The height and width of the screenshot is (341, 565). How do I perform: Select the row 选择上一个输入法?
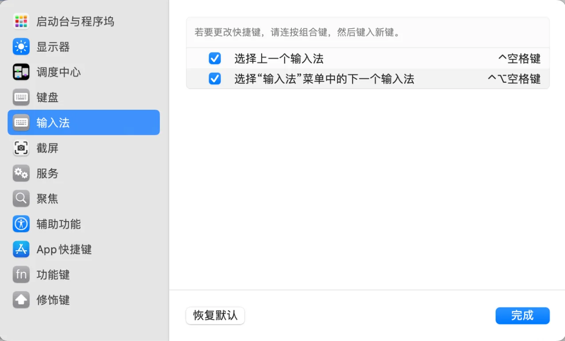(x=278, y=58)
